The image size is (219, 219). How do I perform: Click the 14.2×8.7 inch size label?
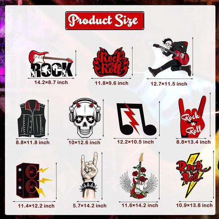pos(51,83)
